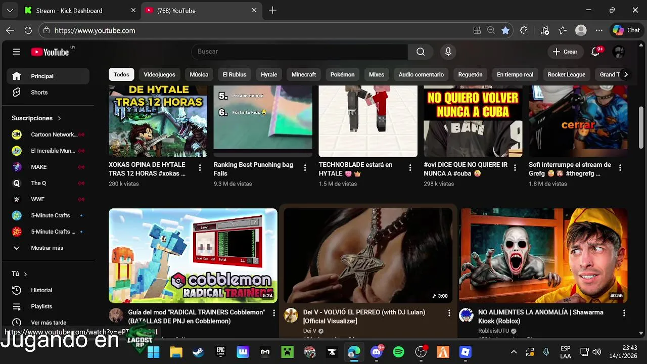Open Discord from the taskbar
Image resolution: width=647 pixels, height=364 pixels.
pos(377,352)
